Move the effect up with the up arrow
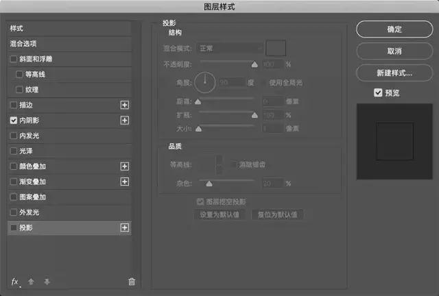The width and height of the screenshot is (439, 296). [32, 282]
